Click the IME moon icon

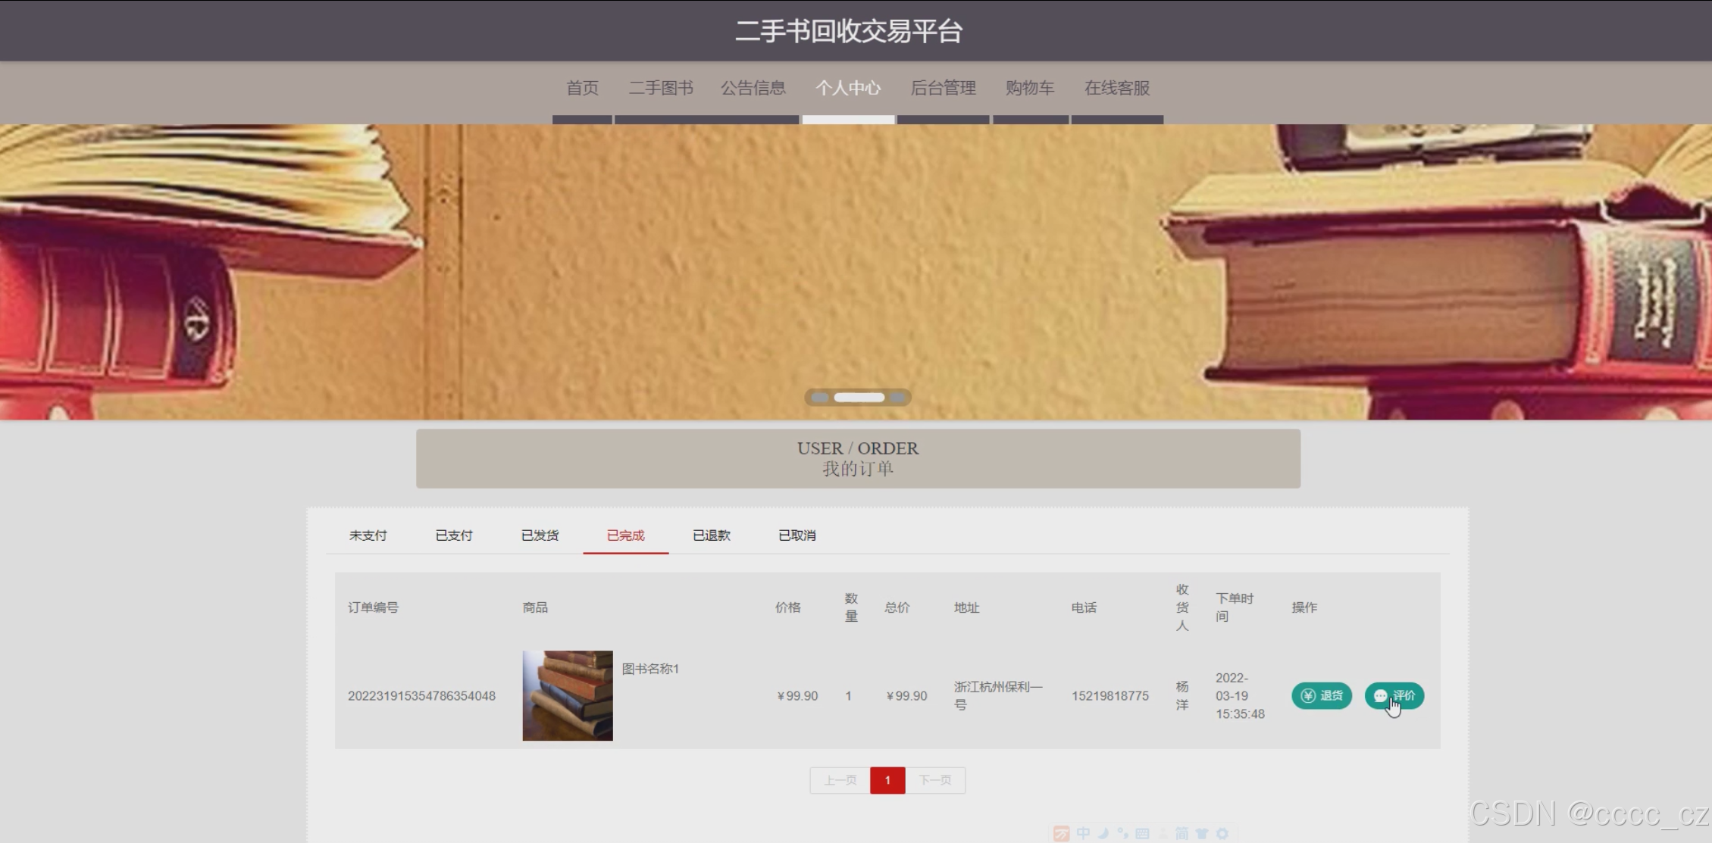[x=1103, y=833]
